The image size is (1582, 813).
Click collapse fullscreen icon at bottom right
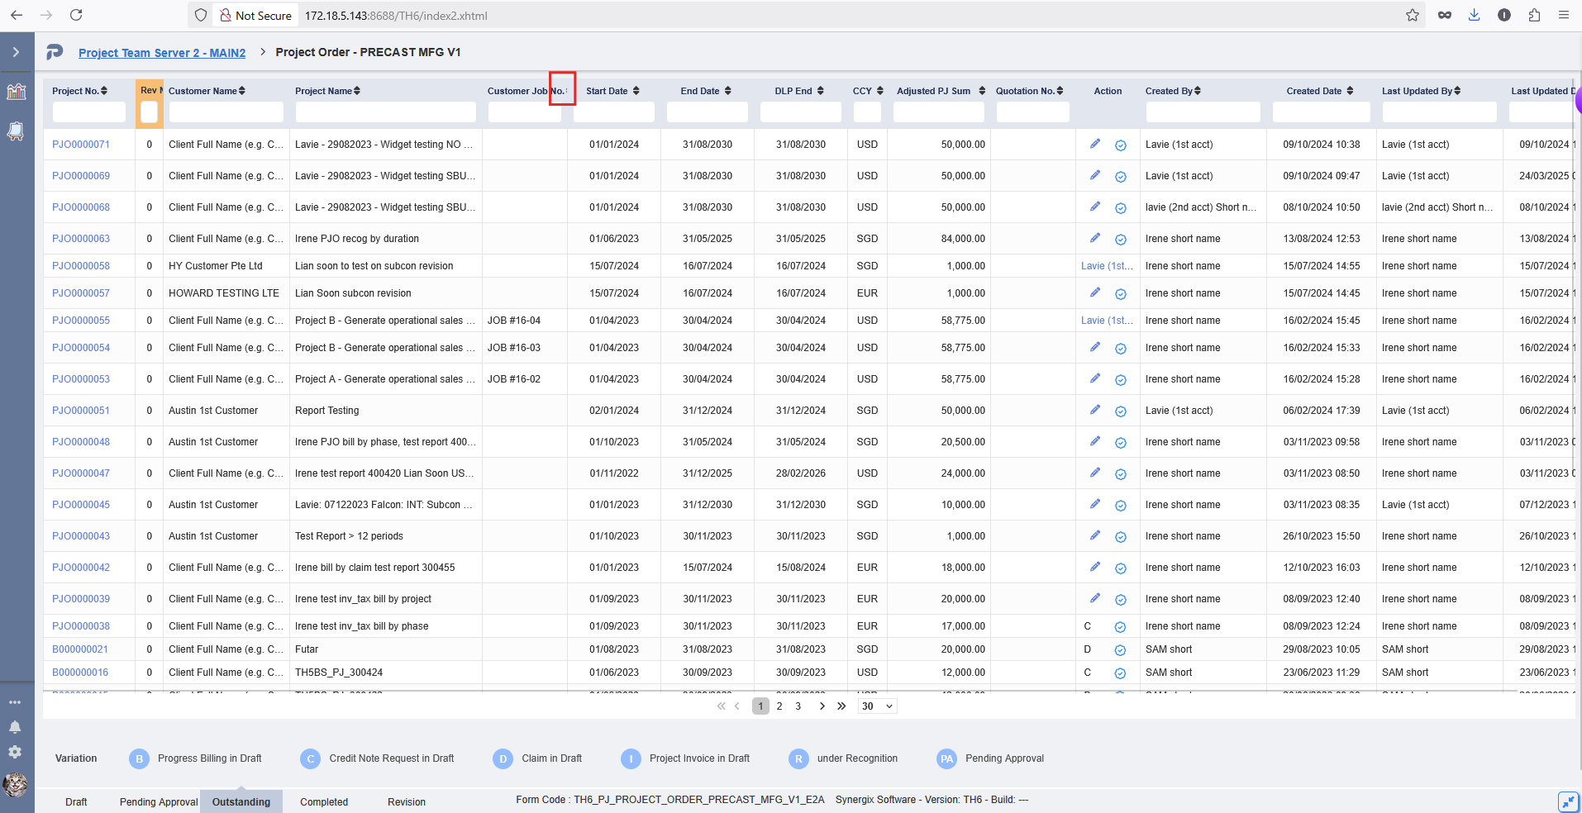click(1568, 801)
